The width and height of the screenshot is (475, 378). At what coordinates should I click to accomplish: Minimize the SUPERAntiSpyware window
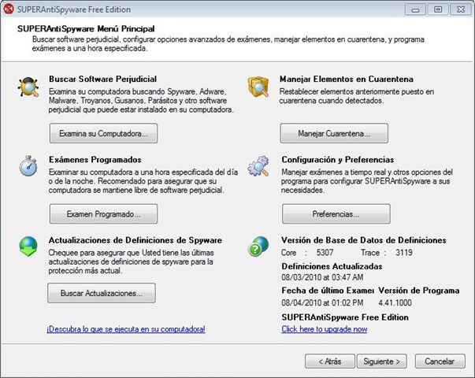(415, 9)
